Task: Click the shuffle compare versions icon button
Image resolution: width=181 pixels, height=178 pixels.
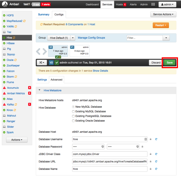Action: (42, 62)
